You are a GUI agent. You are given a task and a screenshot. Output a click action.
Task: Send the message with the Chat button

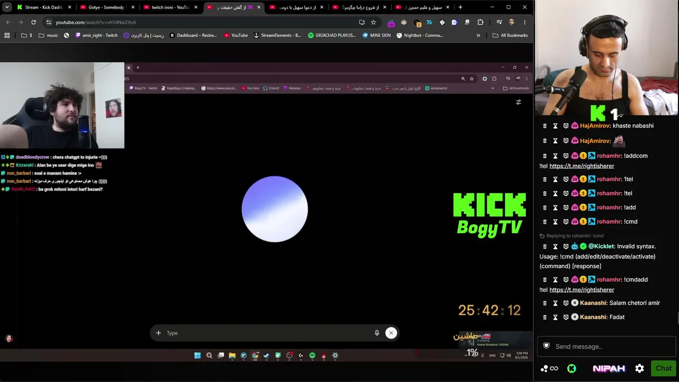[663, 368]
